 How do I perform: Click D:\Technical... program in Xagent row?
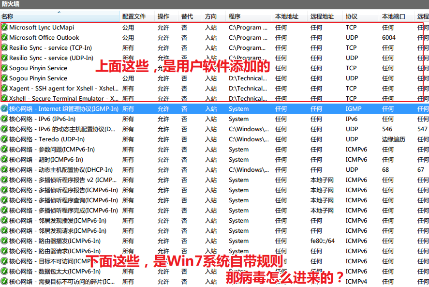(x=248, y=89)
